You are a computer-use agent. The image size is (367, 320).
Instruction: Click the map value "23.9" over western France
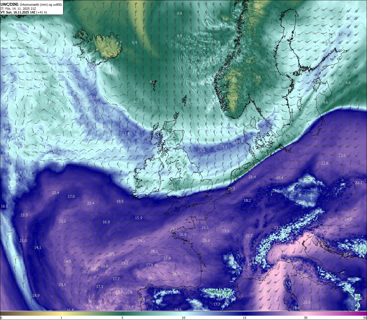click(x=206, y=241)
